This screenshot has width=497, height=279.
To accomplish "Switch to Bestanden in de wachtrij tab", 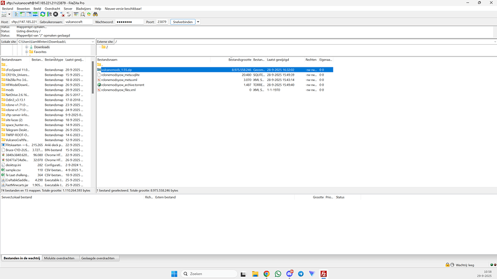I will tap(21, 258).
